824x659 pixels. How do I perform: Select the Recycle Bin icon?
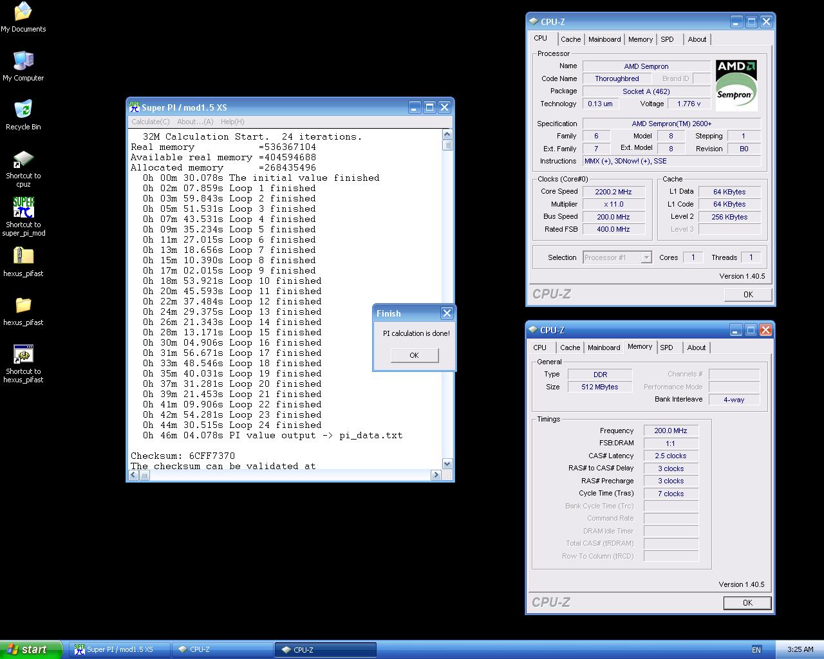tap(23, 115)
